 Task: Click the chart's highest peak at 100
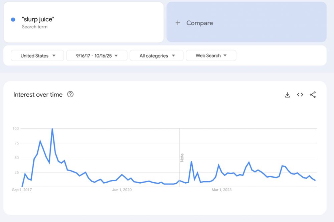52,129
